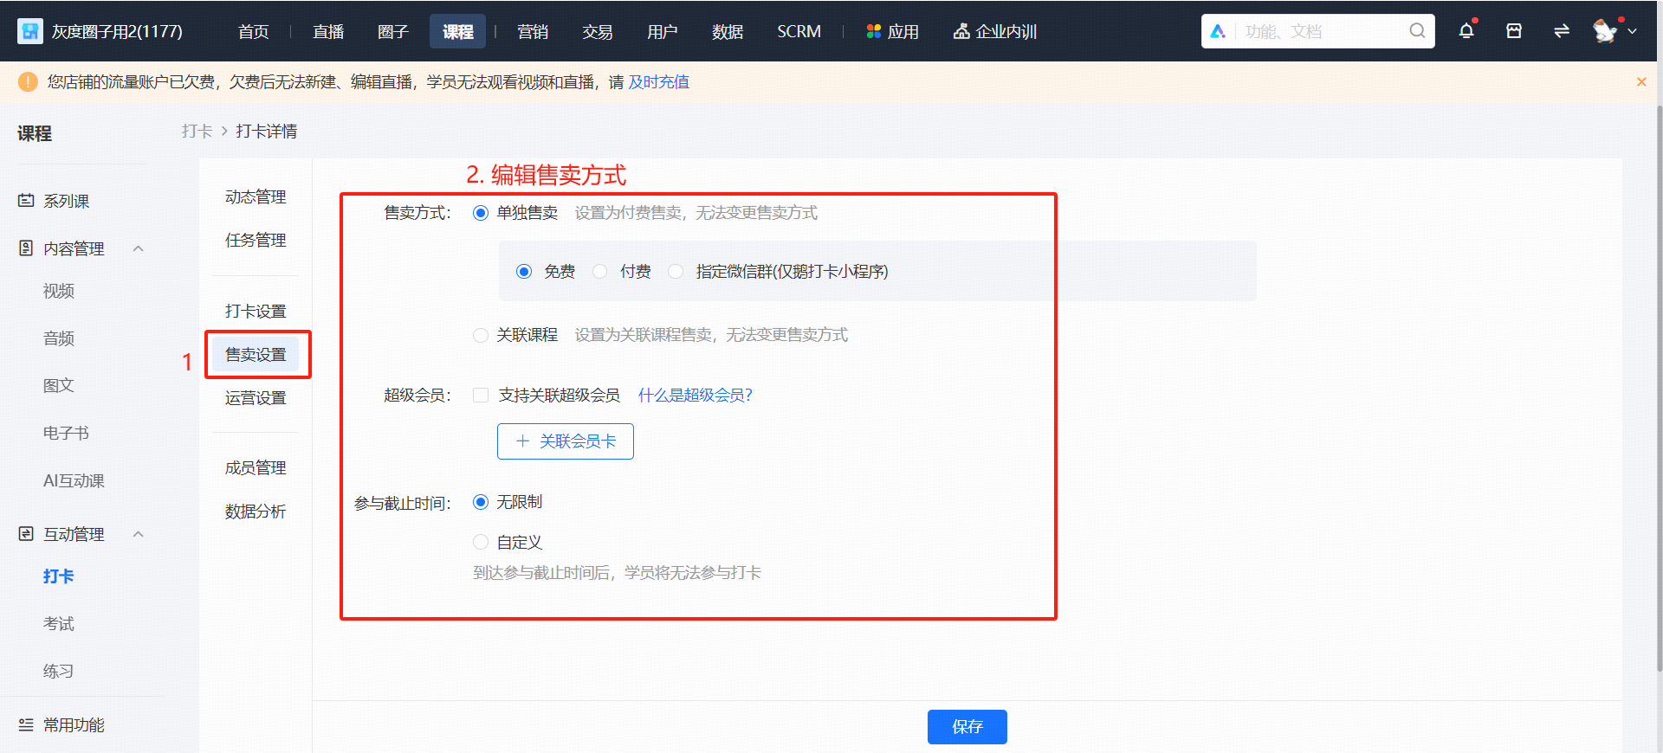
Task: Open notifications bell icon
Action: [x=1466, y=31]
